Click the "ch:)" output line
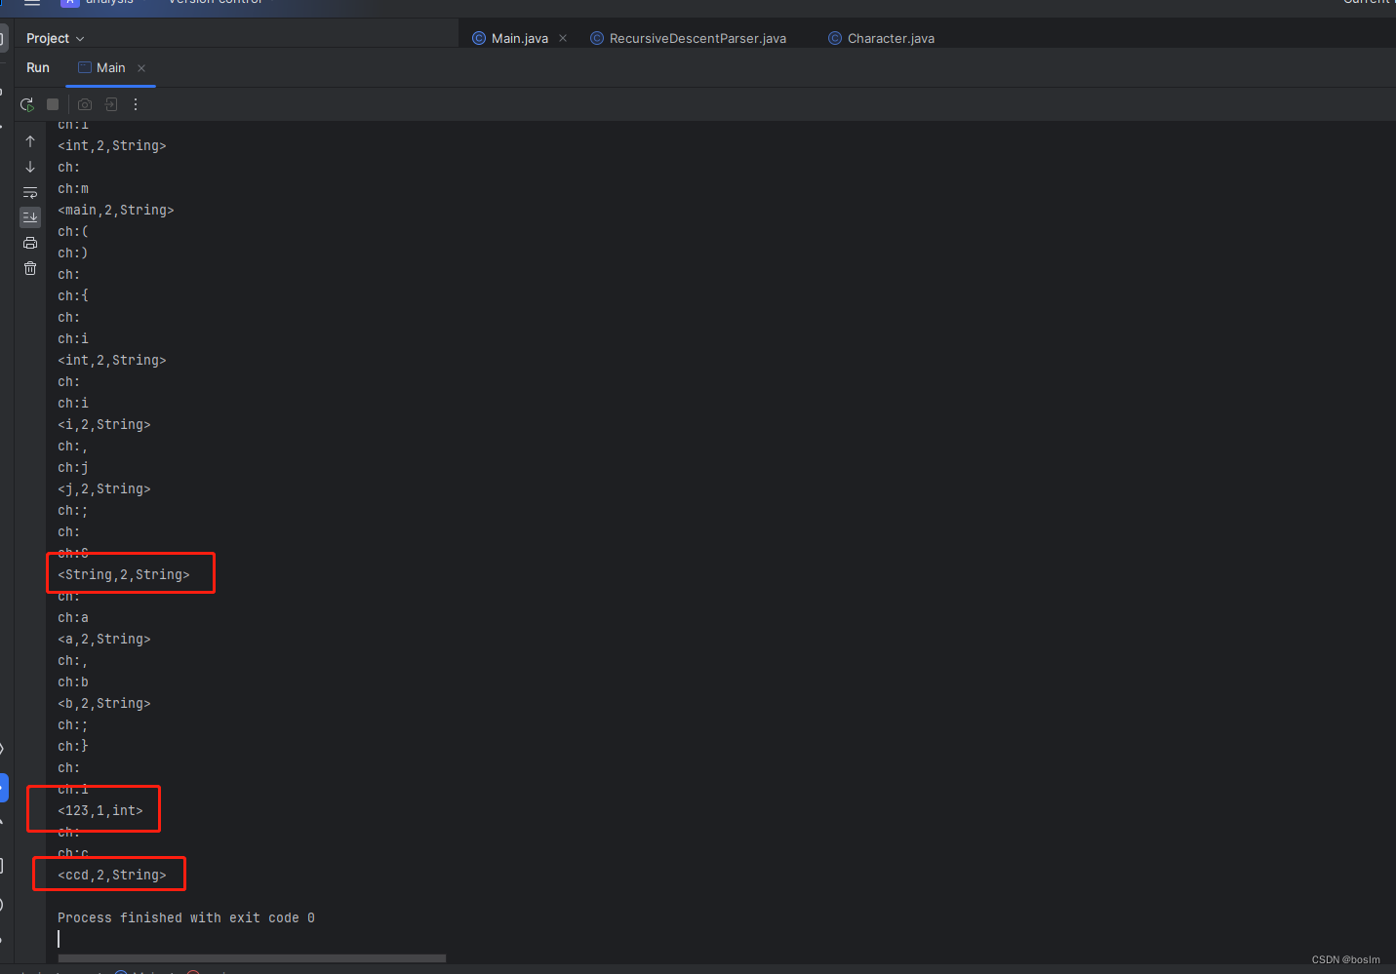 pyautogui.click(x=73, y=253)
